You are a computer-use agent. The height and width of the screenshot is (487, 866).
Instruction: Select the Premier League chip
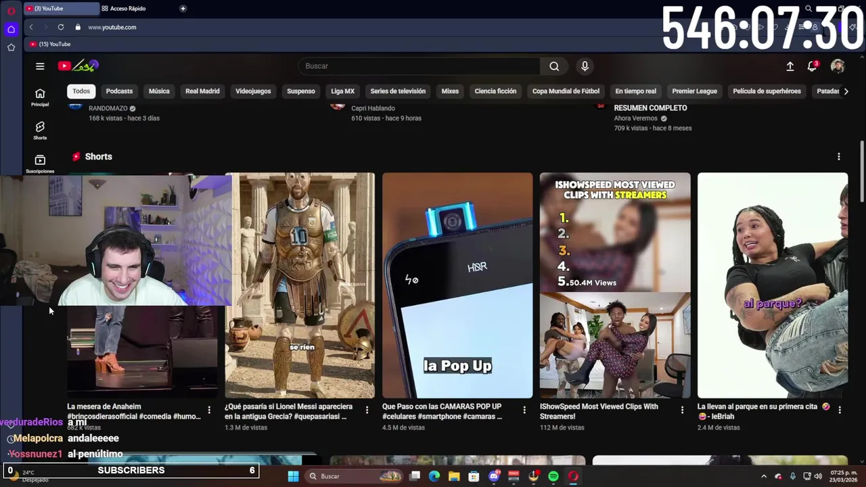(x=694, y=91)
